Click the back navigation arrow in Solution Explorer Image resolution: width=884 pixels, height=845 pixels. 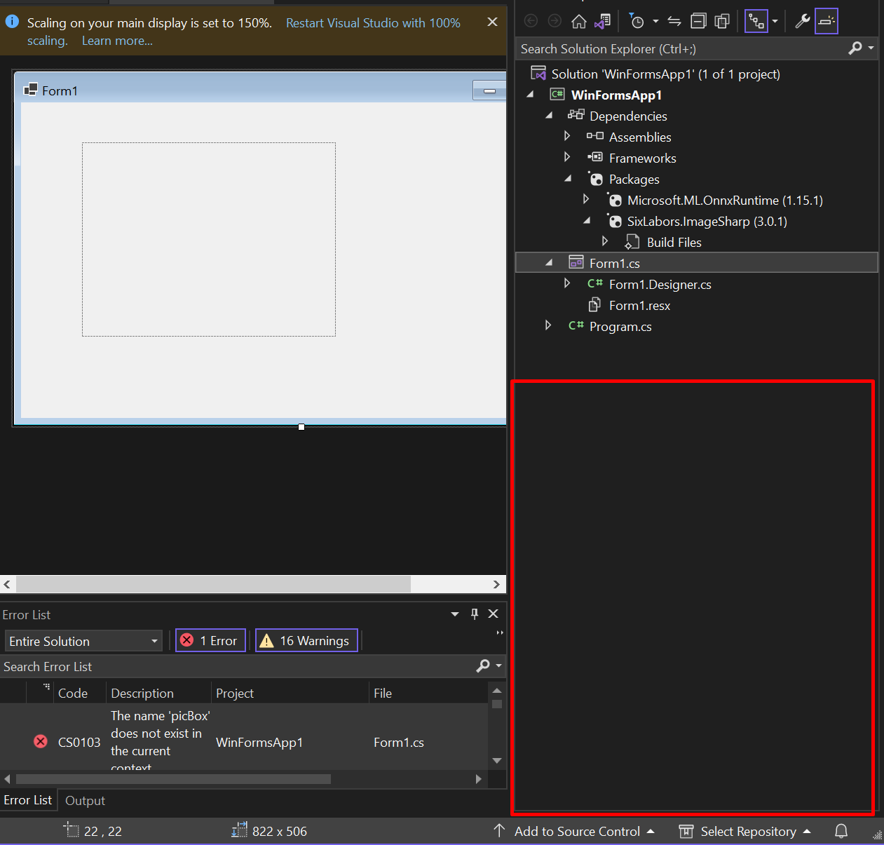coord(531,21)
